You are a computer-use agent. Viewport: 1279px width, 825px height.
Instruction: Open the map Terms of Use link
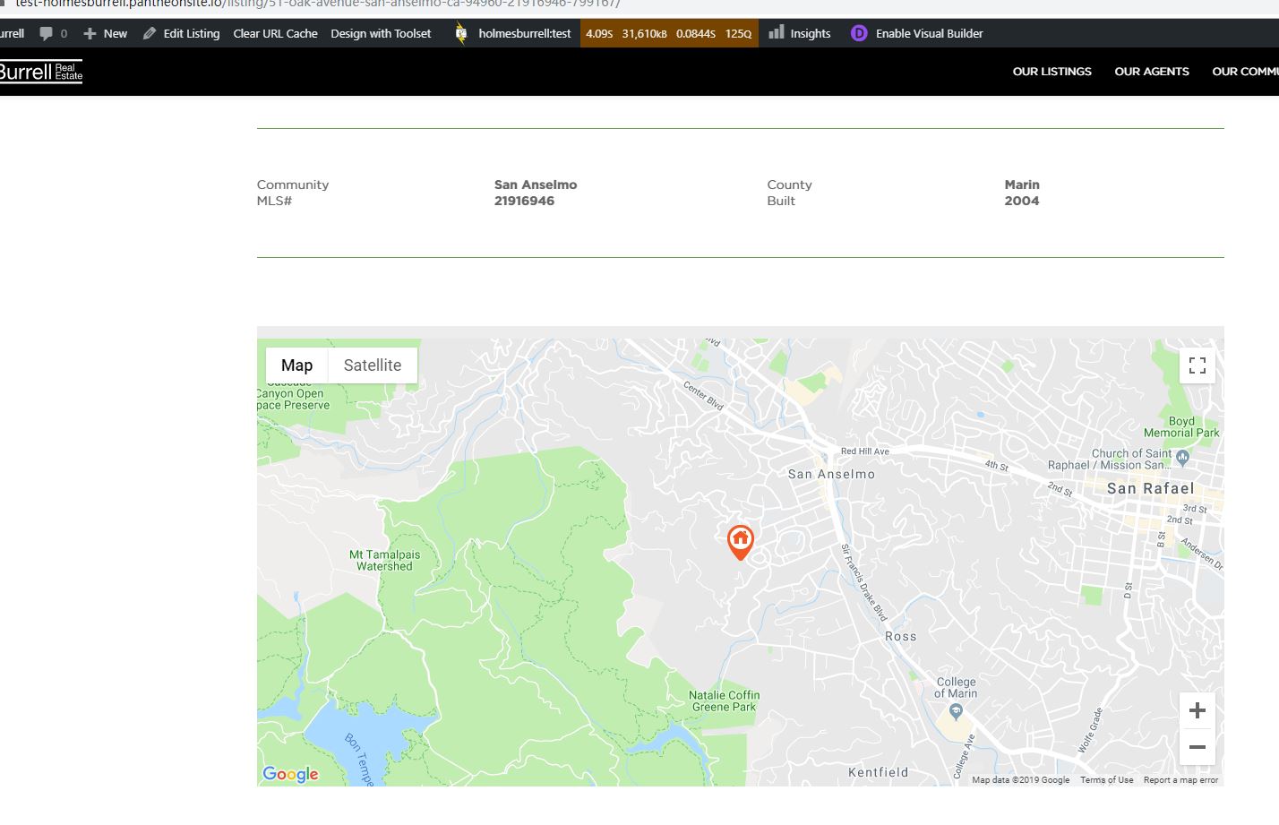click(x=1106, y=779)
